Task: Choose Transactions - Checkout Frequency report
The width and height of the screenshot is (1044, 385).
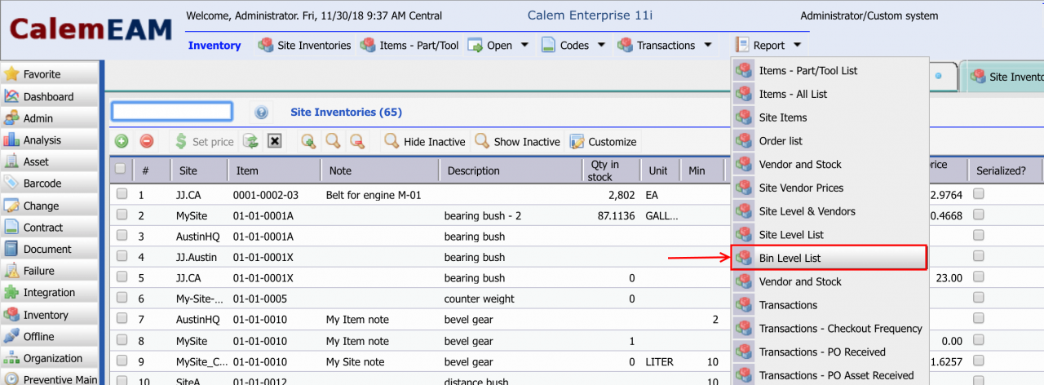Action: pyautogui.click(x=829, y=329)
